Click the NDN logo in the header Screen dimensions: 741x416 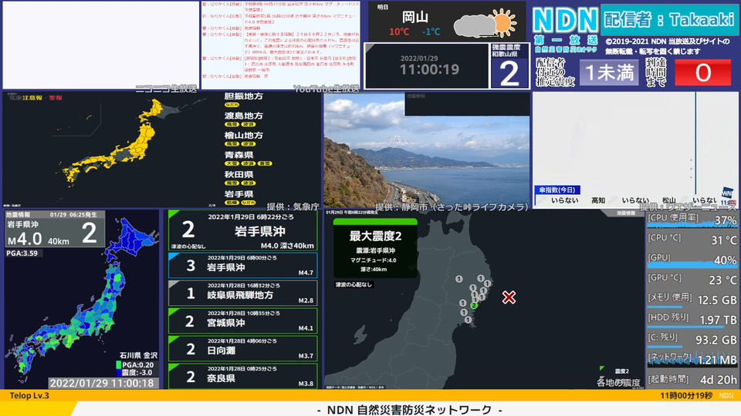point(566,22)
